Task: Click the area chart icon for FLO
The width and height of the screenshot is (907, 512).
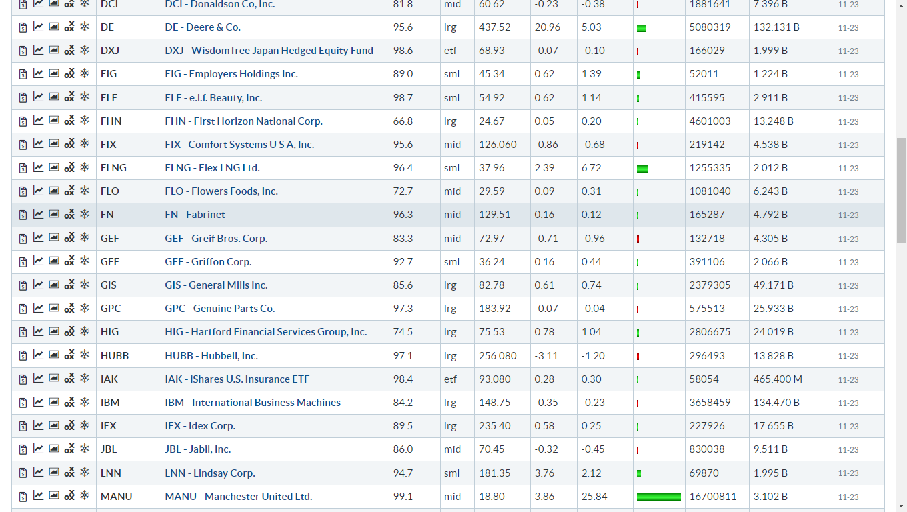Action: pos(54,191)
